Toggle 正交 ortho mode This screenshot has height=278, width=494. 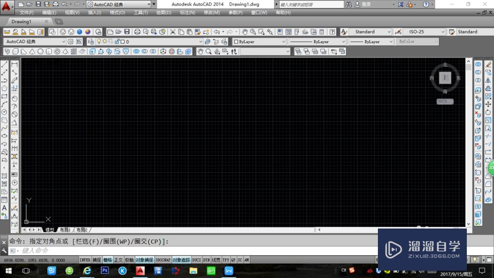119,260
